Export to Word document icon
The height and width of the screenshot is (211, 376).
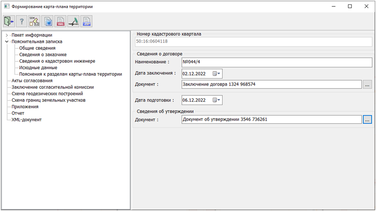coord(48,22)
